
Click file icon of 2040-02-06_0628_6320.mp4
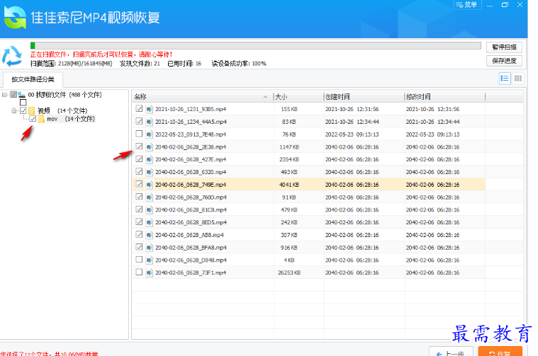[x=149, y=172]
